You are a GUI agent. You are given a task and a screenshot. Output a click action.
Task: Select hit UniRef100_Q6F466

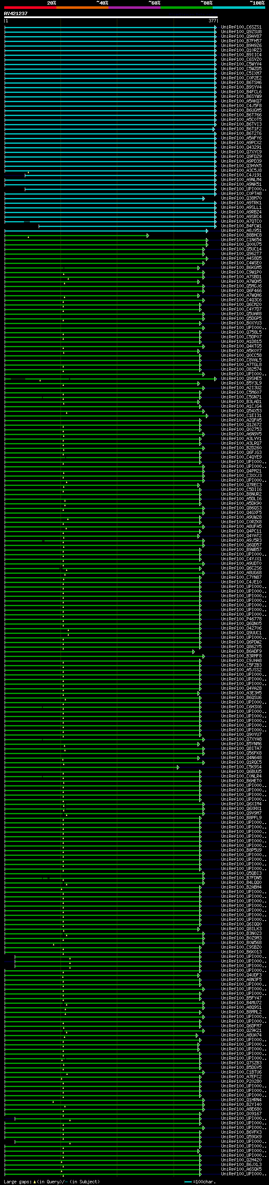[241, 291]
